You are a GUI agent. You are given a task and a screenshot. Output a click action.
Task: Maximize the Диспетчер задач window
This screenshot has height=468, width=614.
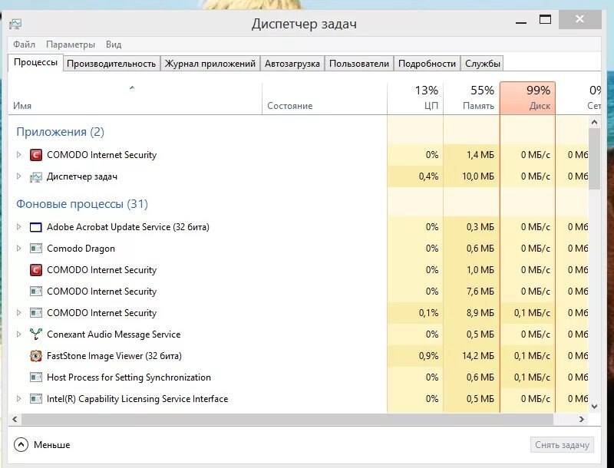click(545, 20)
